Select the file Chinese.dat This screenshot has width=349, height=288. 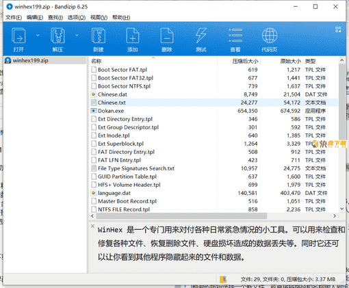pyautogui.click(x=214, y=94)
